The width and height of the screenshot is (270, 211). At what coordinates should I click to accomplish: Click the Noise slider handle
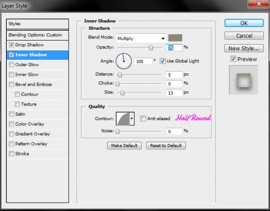tap(117, 131)
